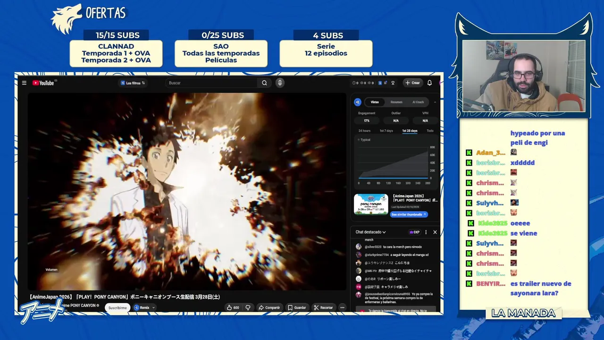Click the Recortar clip button

click(323, 307)
